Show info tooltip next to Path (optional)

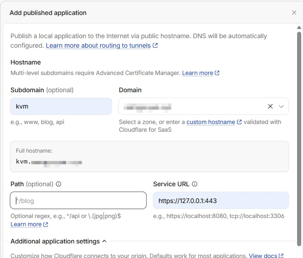point(59,184)
